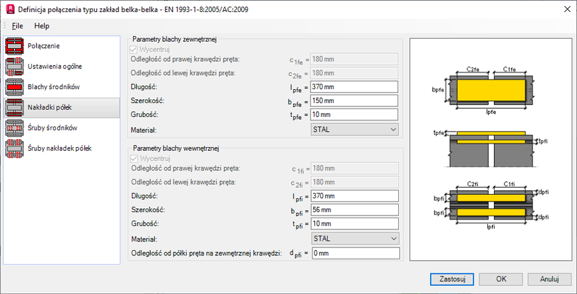Close the connection definition dialog

tap(561, 9)
